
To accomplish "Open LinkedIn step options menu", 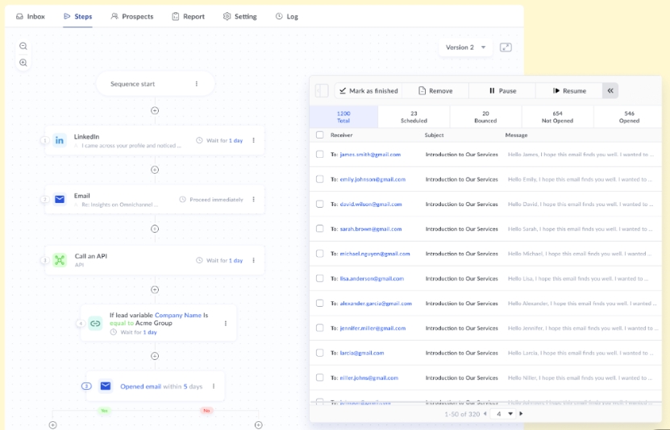I will pos(253,140).
